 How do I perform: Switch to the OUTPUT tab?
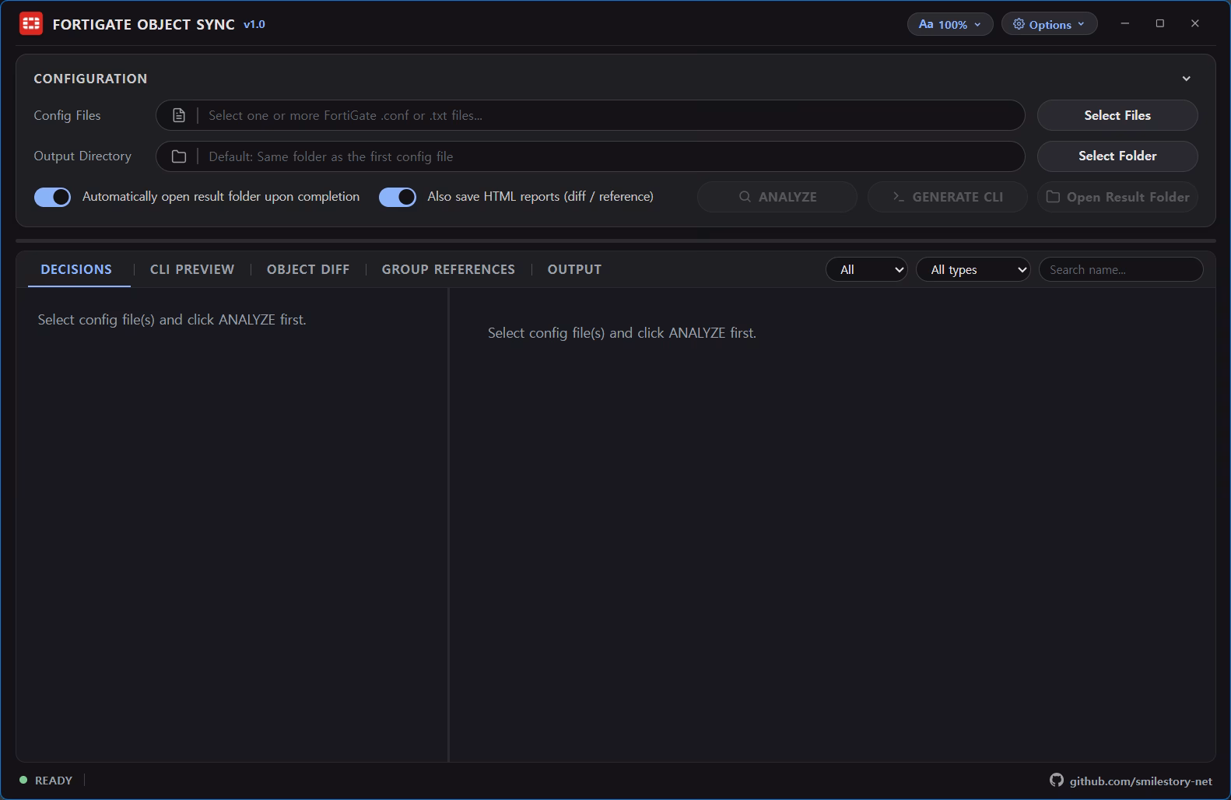[574, 269]
